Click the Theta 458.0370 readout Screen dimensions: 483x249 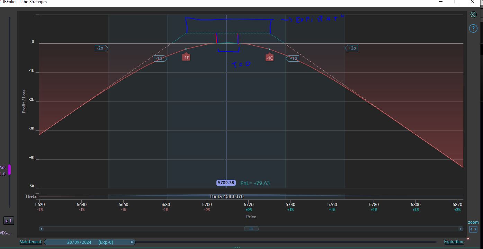pos(226,196)
